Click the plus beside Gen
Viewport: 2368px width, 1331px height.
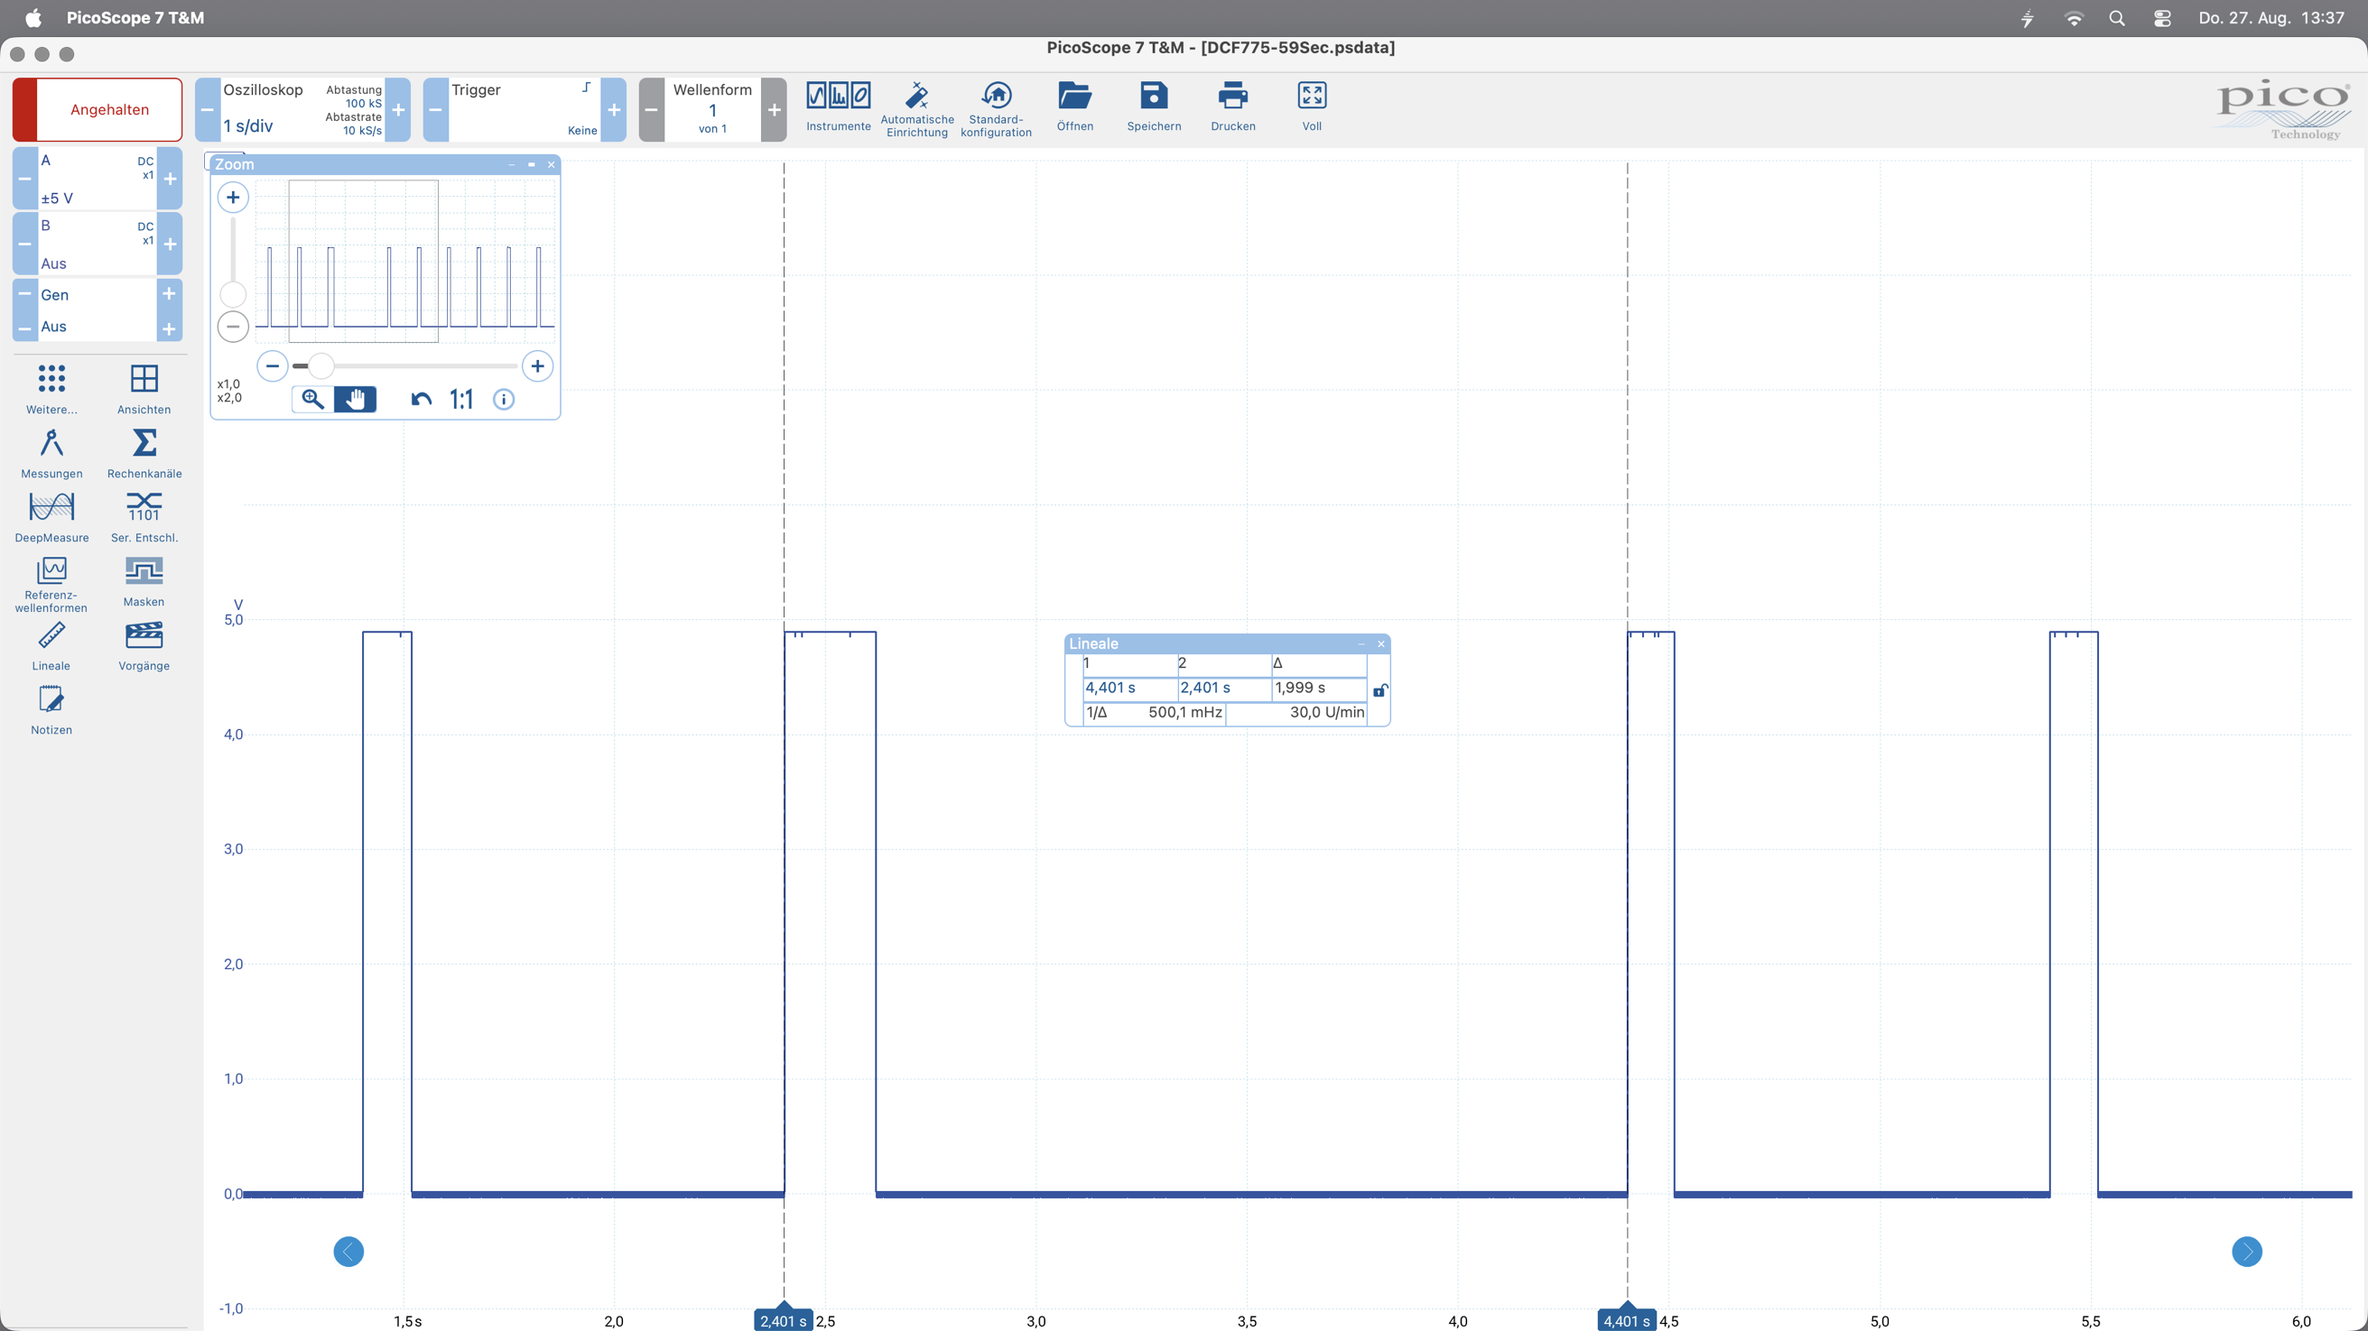click(x=169, y=294)
